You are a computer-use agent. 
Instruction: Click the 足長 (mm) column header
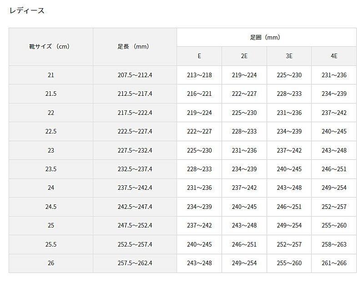coord(135,46)
